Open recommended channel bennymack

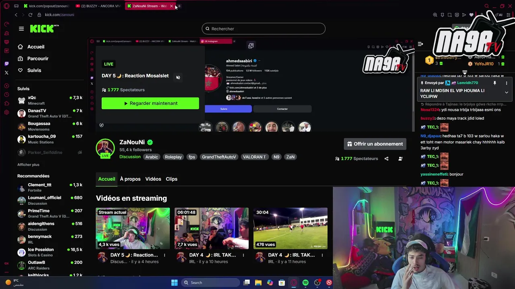pos(50,239)
